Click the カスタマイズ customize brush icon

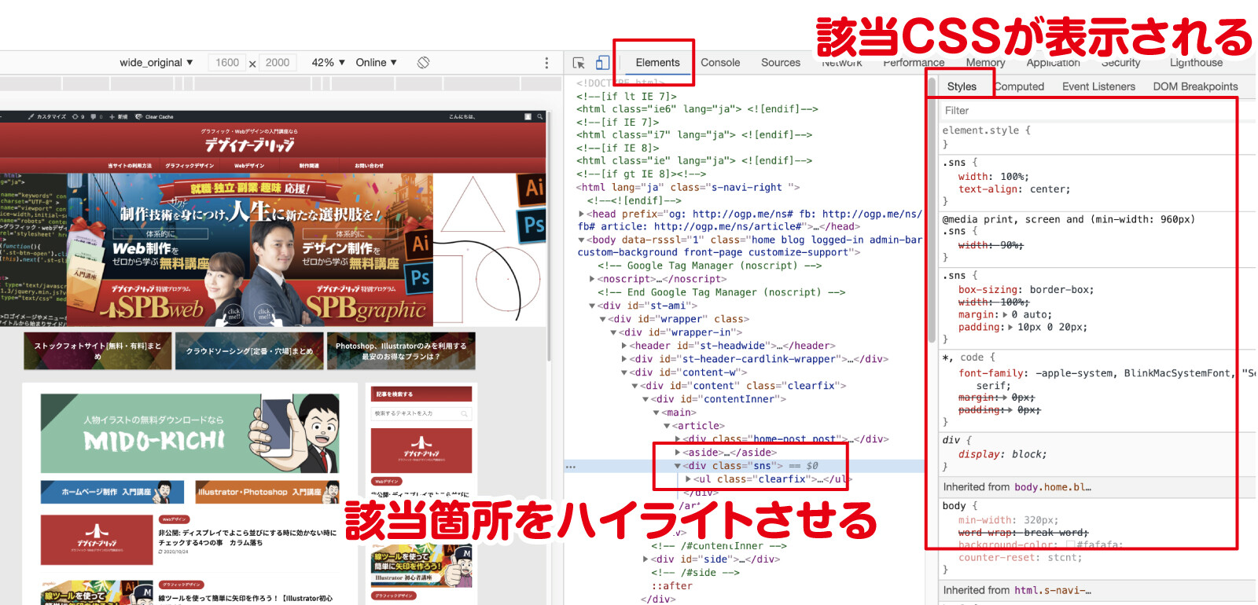[x=31, y=116]
